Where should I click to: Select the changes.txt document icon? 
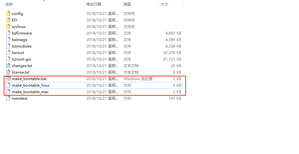coord(8,66)
